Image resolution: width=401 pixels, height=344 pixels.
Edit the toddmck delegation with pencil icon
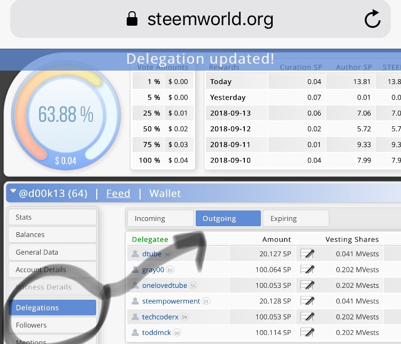click(x=307, y=332)
